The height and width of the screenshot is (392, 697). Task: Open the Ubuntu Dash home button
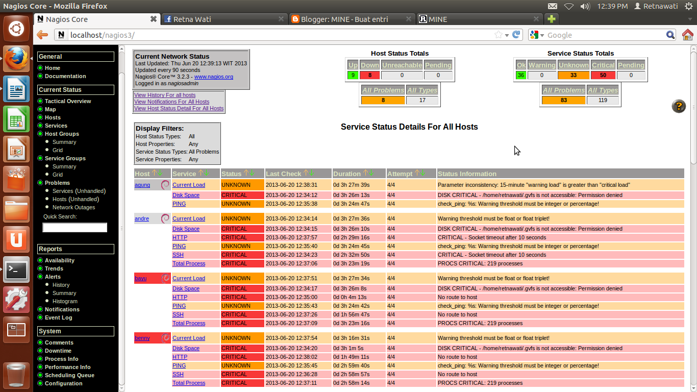(16, 29)
